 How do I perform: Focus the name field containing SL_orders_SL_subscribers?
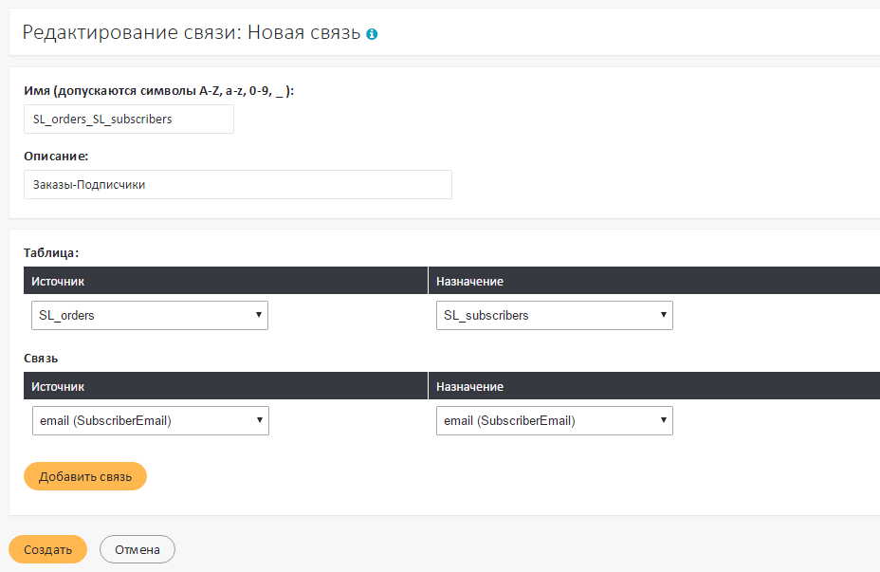coord(128,120)
